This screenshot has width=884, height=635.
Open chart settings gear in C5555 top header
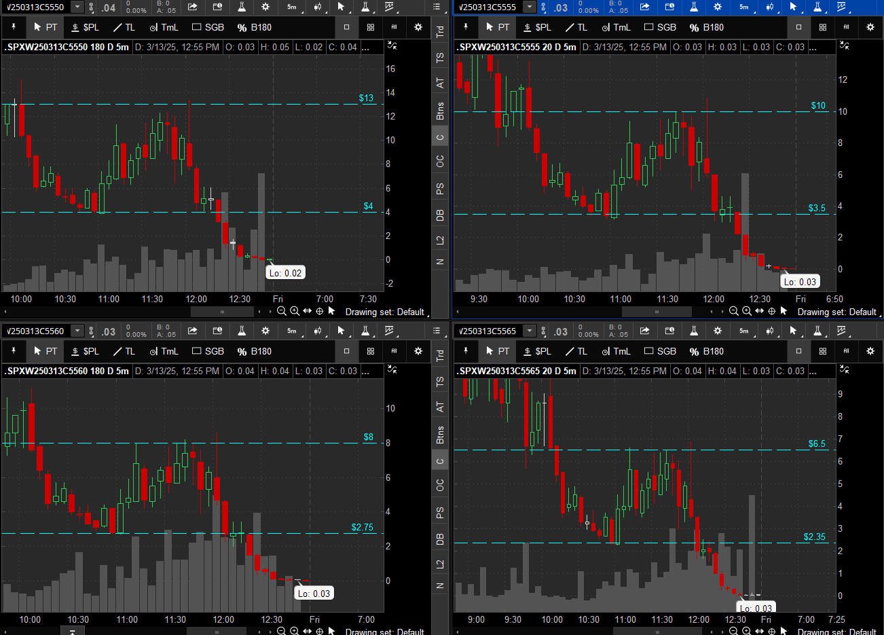coord(718,7)
